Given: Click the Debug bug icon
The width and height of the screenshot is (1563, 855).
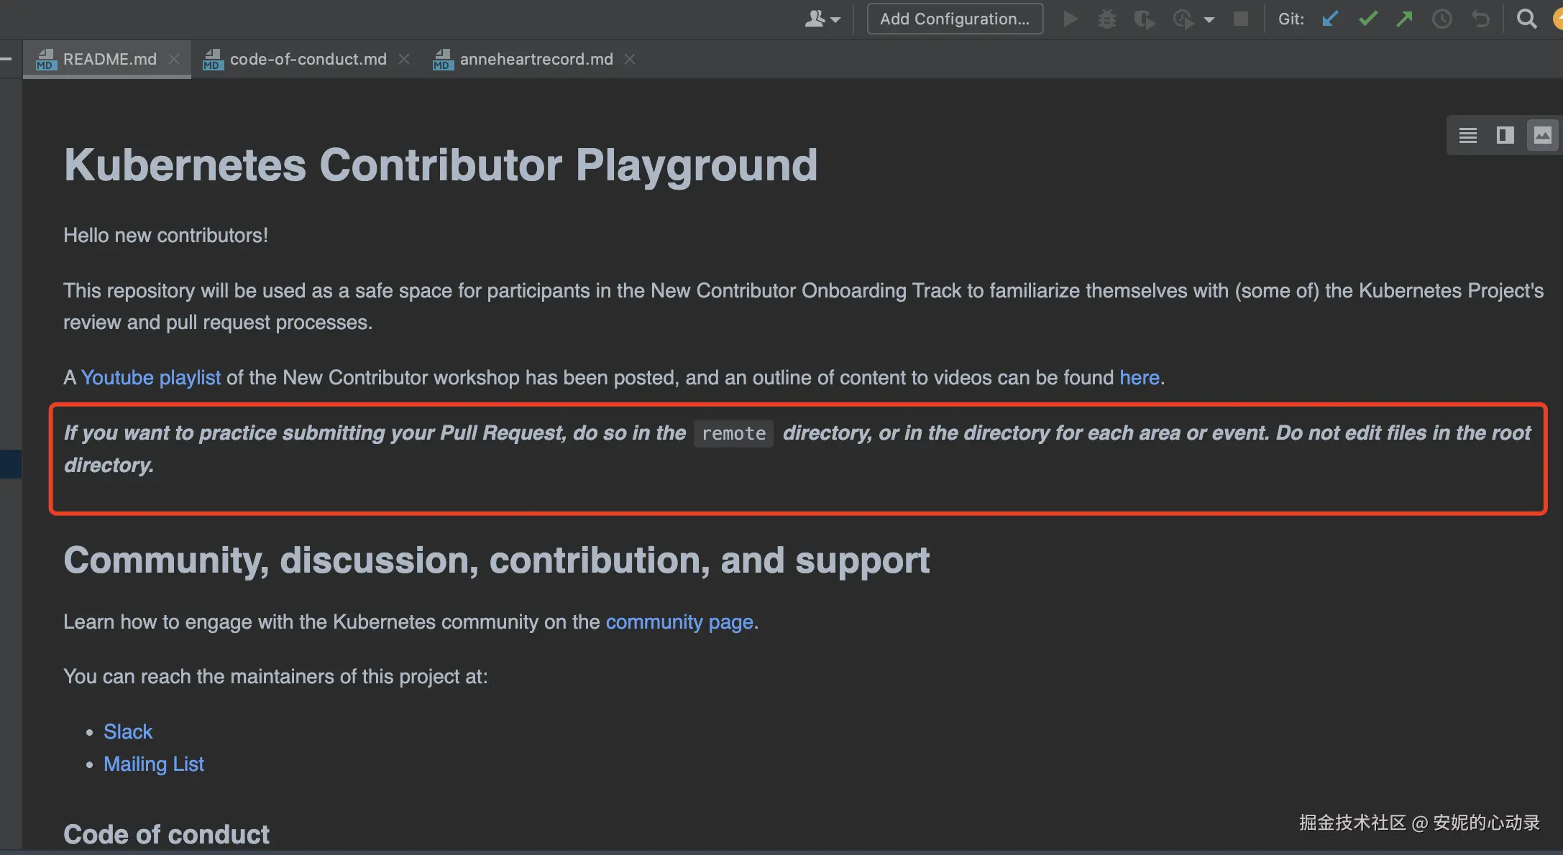Looking at the screenshot, I should (x=1107, y=19).
